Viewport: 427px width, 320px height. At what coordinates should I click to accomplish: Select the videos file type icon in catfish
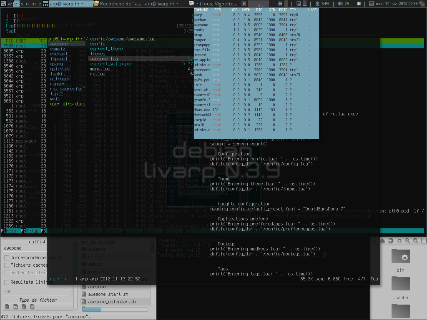pos(32,307)
